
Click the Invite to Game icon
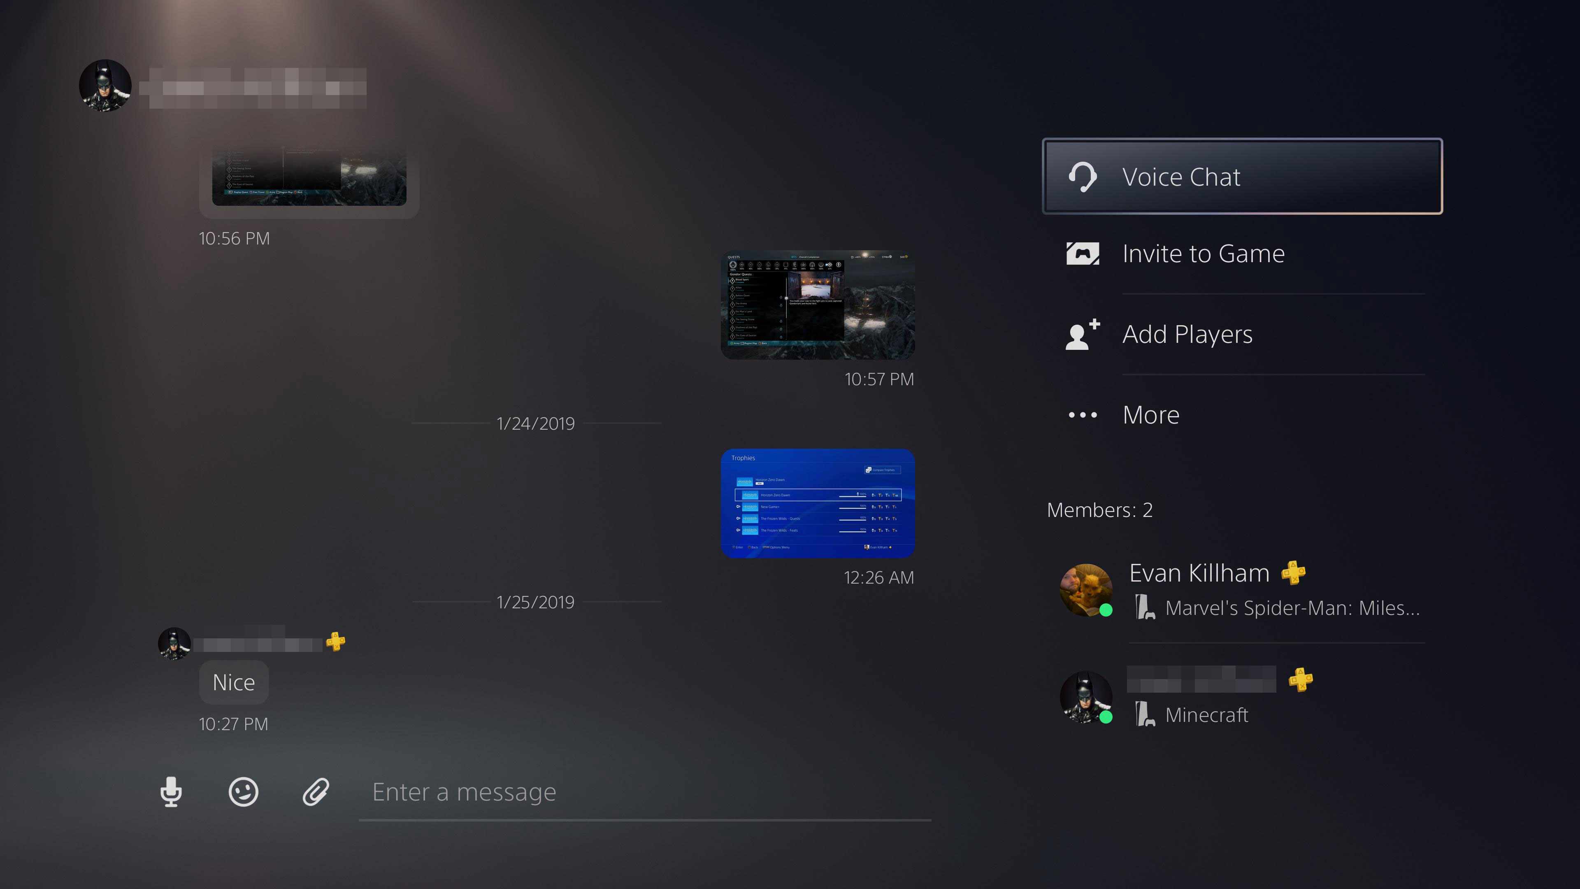pyautogui.click(x=1082, y=253)
